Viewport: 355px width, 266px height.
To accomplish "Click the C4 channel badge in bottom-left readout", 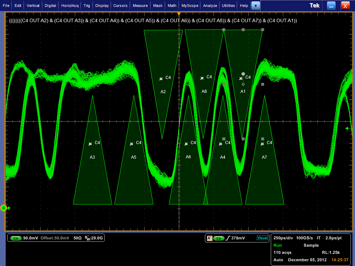I will pos(15,238).
